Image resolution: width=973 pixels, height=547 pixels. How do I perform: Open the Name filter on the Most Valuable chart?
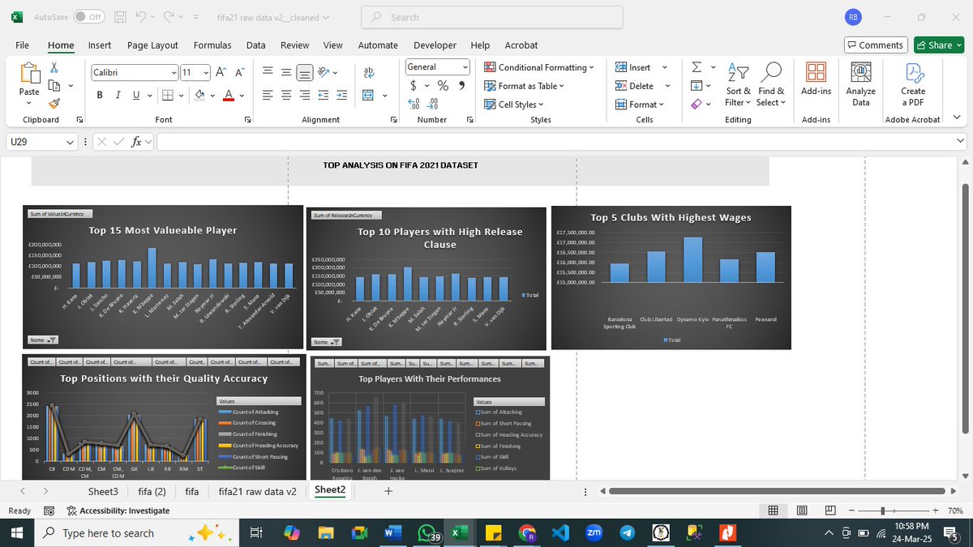43,340
